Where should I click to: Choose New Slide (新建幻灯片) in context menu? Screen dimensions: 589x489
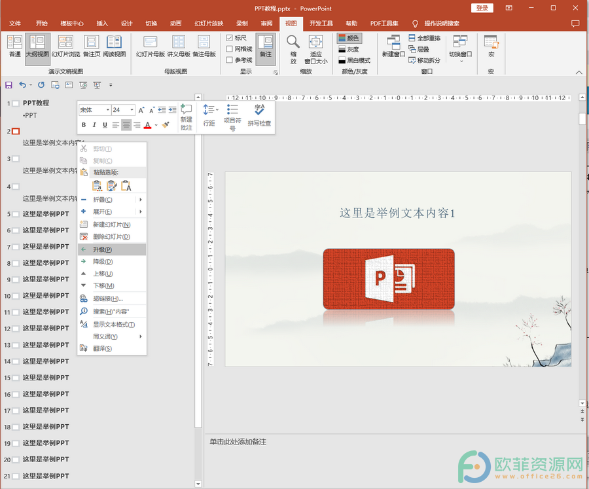click(x=112, y=225)
